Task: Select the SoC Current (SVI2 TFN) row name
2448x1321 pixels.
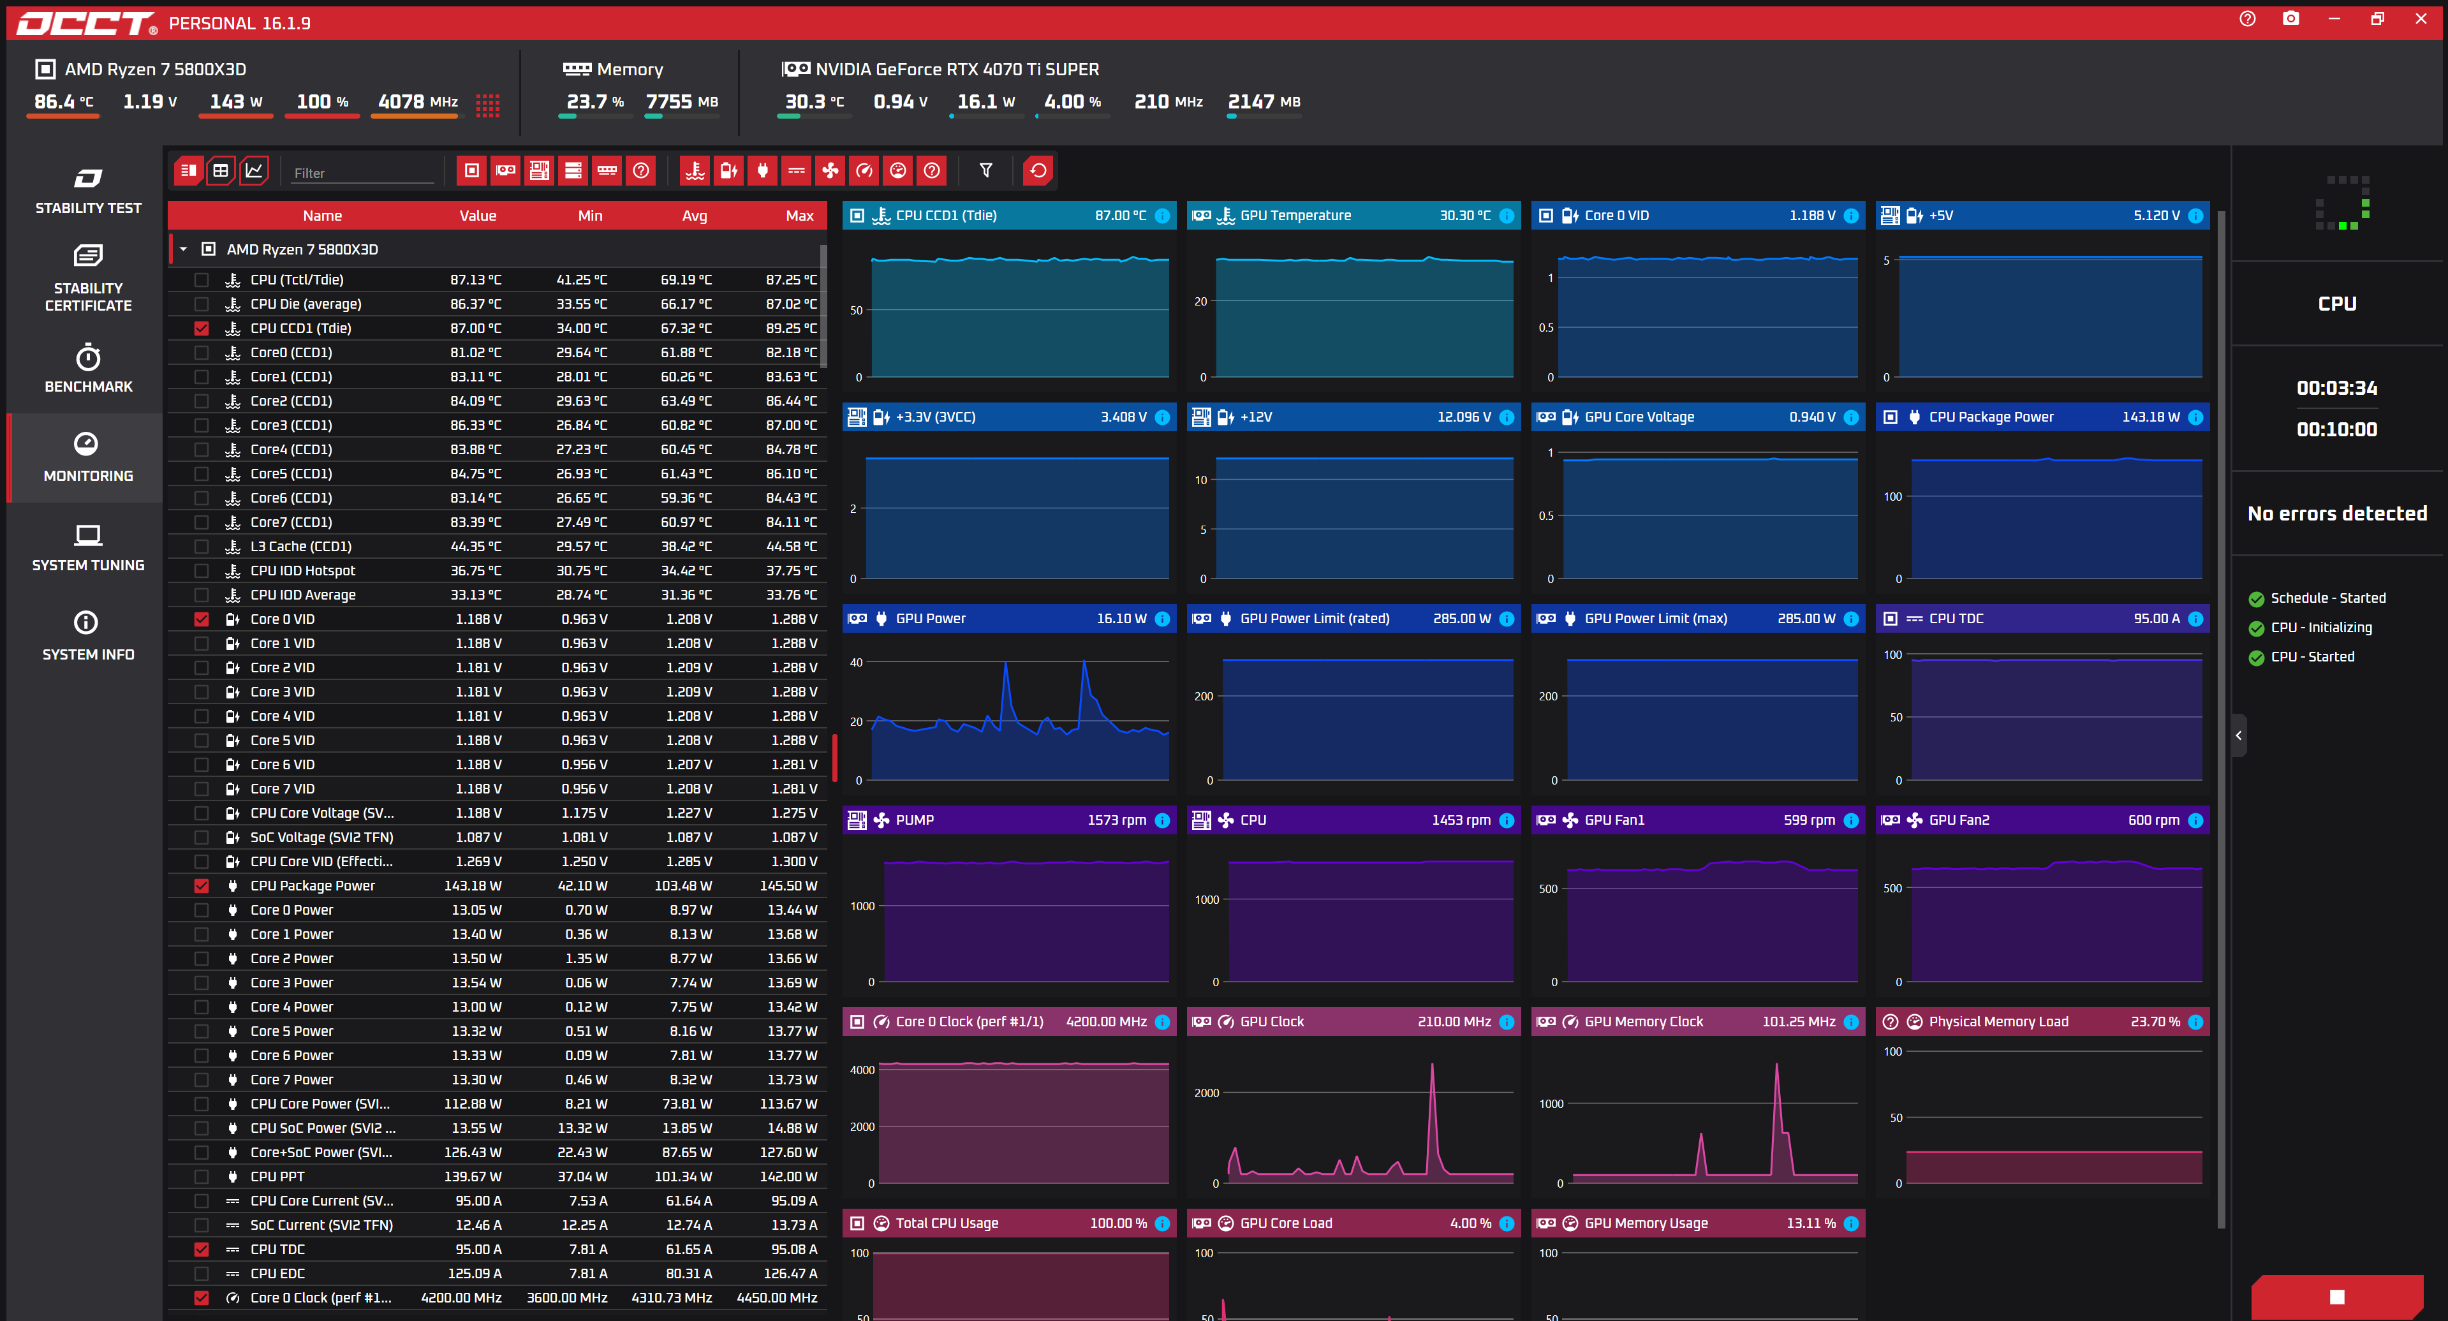Action: pyautogui.click(x=321, y=1225)
